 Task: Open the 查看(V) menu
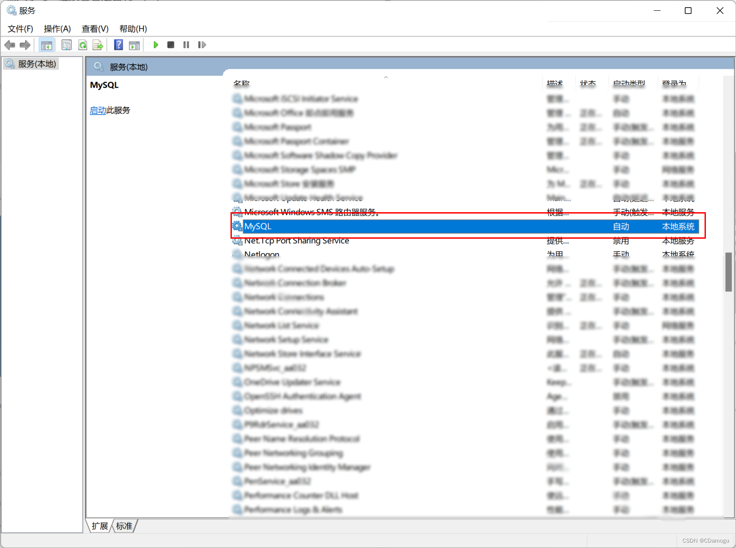coord(94,28)
